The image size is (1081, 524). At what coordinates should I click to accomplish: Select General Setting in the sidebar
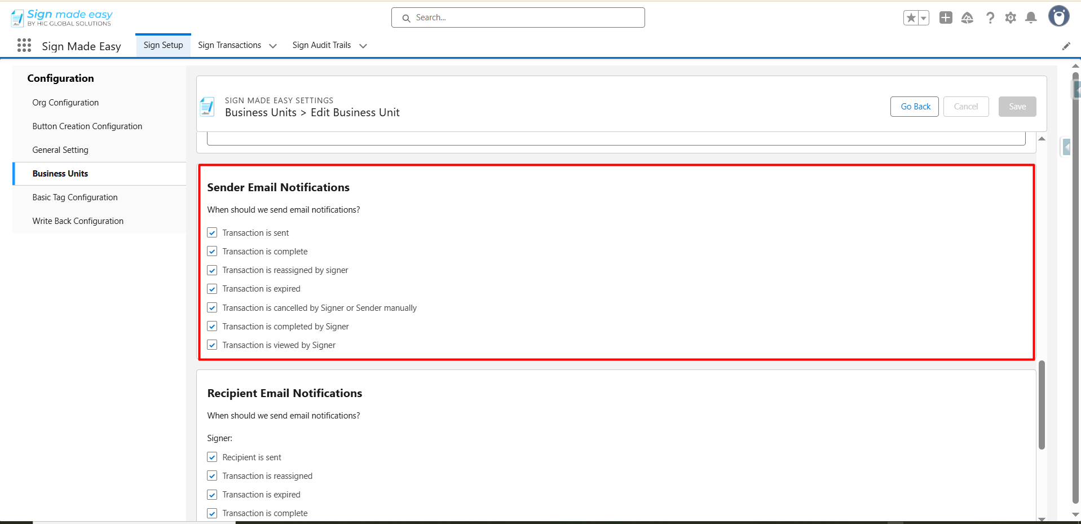[60, 150]
